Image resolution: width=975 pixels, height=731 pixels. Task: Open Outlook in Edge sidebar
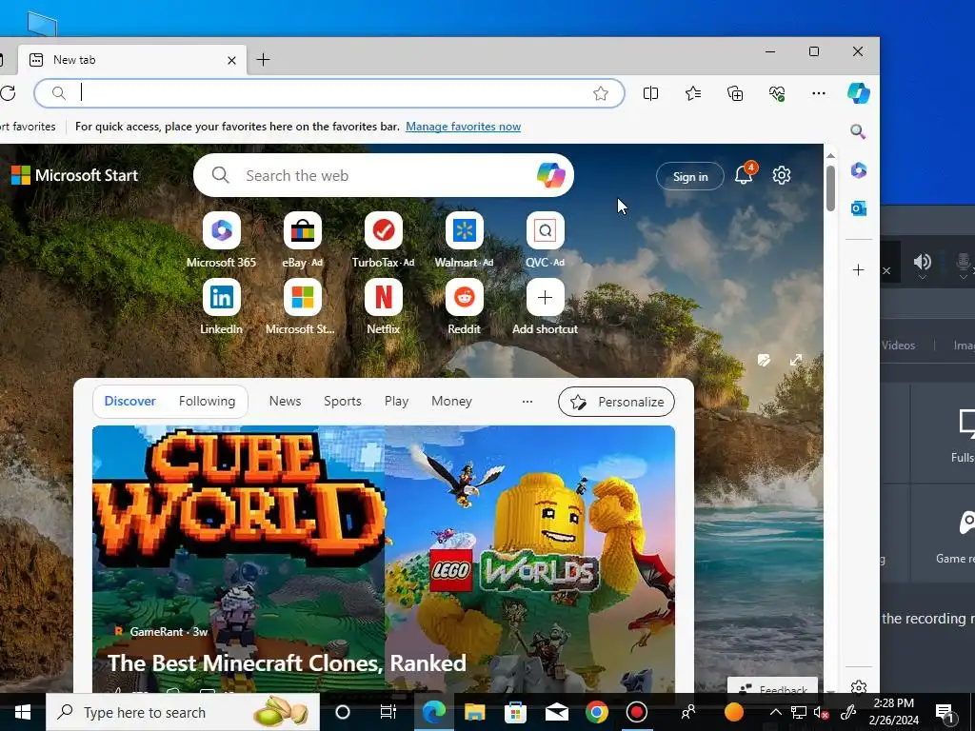tap(858, 208)
